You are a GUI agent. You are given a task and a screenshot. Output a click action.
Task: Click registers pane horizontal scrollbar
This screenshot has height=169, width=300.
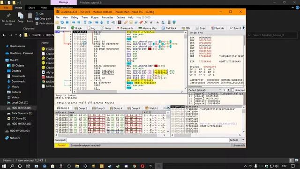pos(216,86)
